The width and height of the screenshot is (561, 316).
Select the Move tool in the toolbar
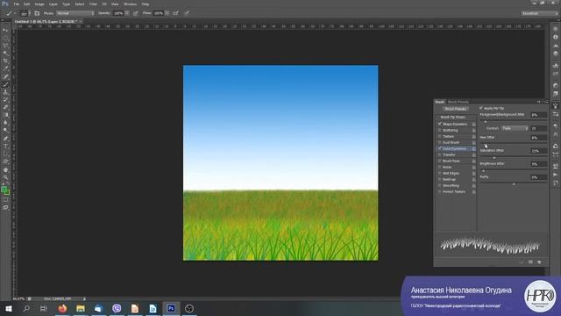5,30
